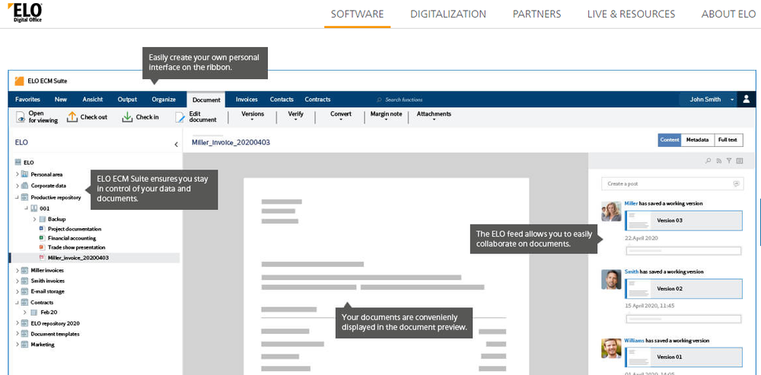Select Miller_invoice_20200403 in the tree

coord(95,258)
